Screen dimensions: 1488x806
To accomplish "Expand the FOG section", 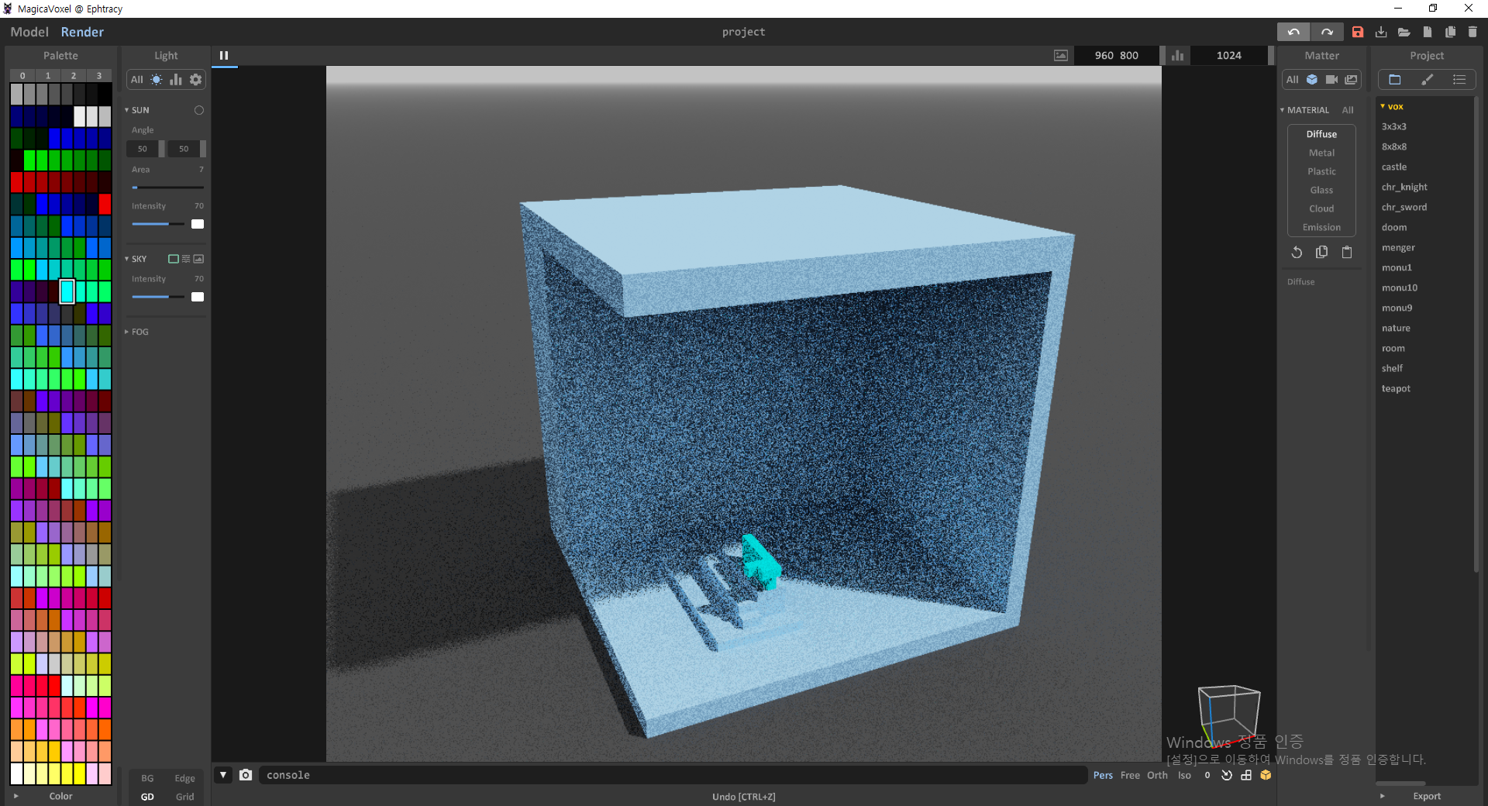I will 127,332.
